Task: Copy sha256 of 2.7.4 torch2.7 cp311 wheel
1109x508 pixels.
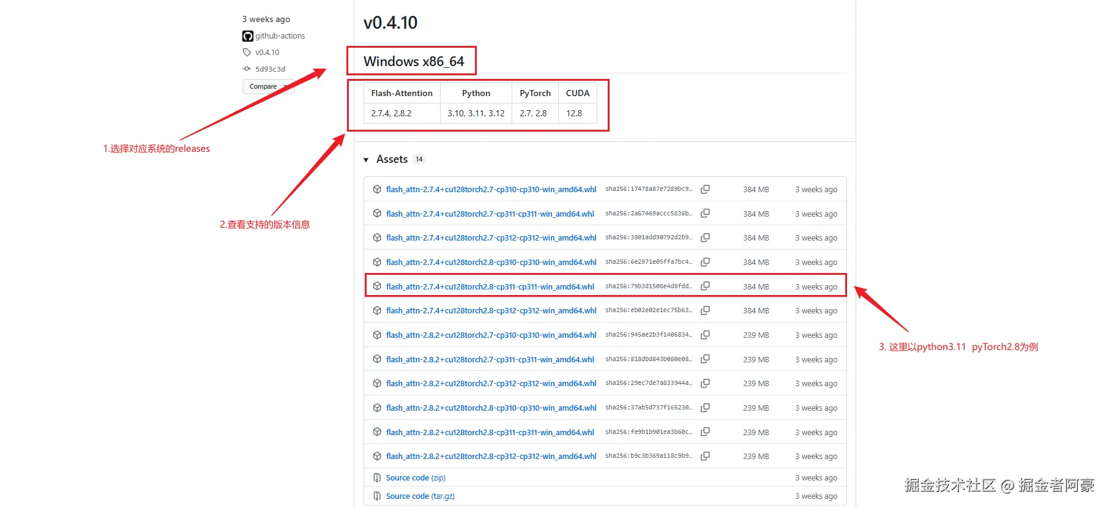Action: point(705,214)
